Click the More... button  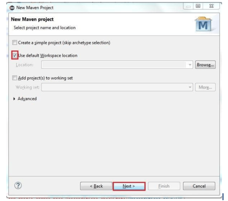(205, 87)
